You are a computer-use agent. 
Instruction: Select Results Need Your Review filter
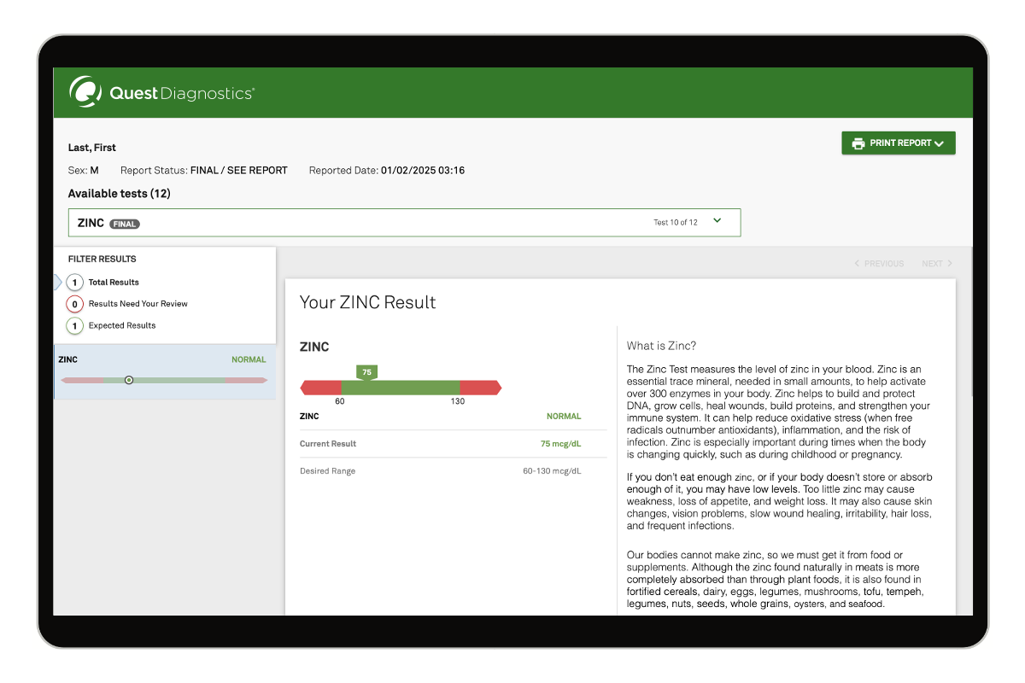coord(138,304)
